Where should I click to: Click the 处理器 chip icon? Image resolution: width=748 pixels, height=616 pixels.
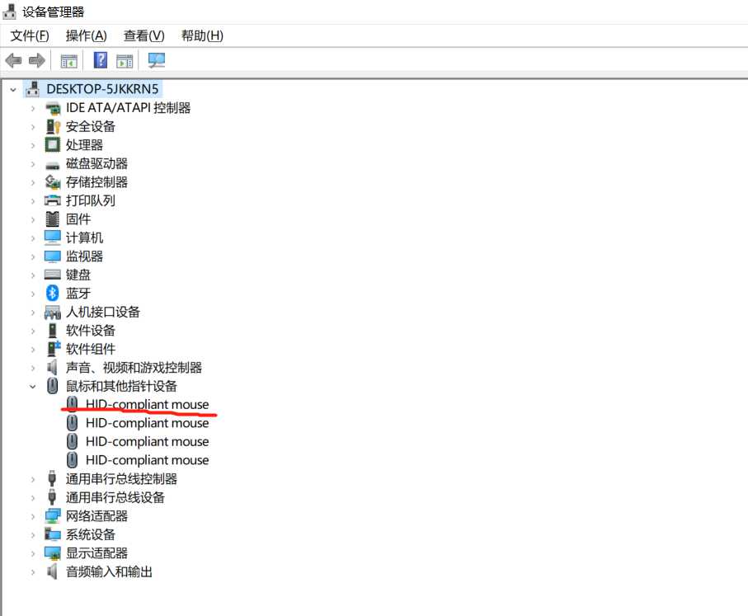pyautogui.click(x=53, y=144)
